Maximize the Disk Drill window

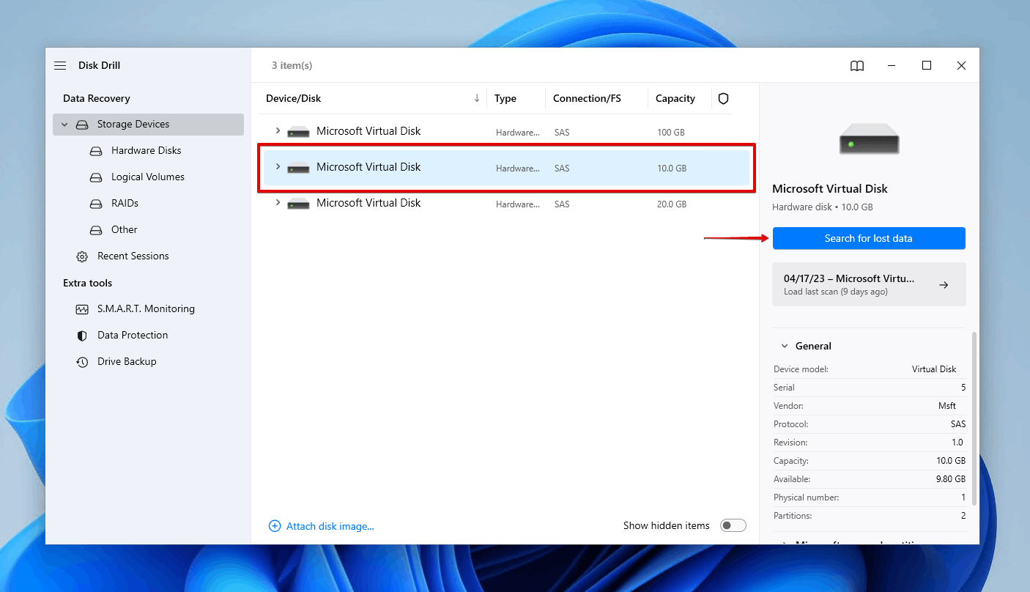(927, 66)
